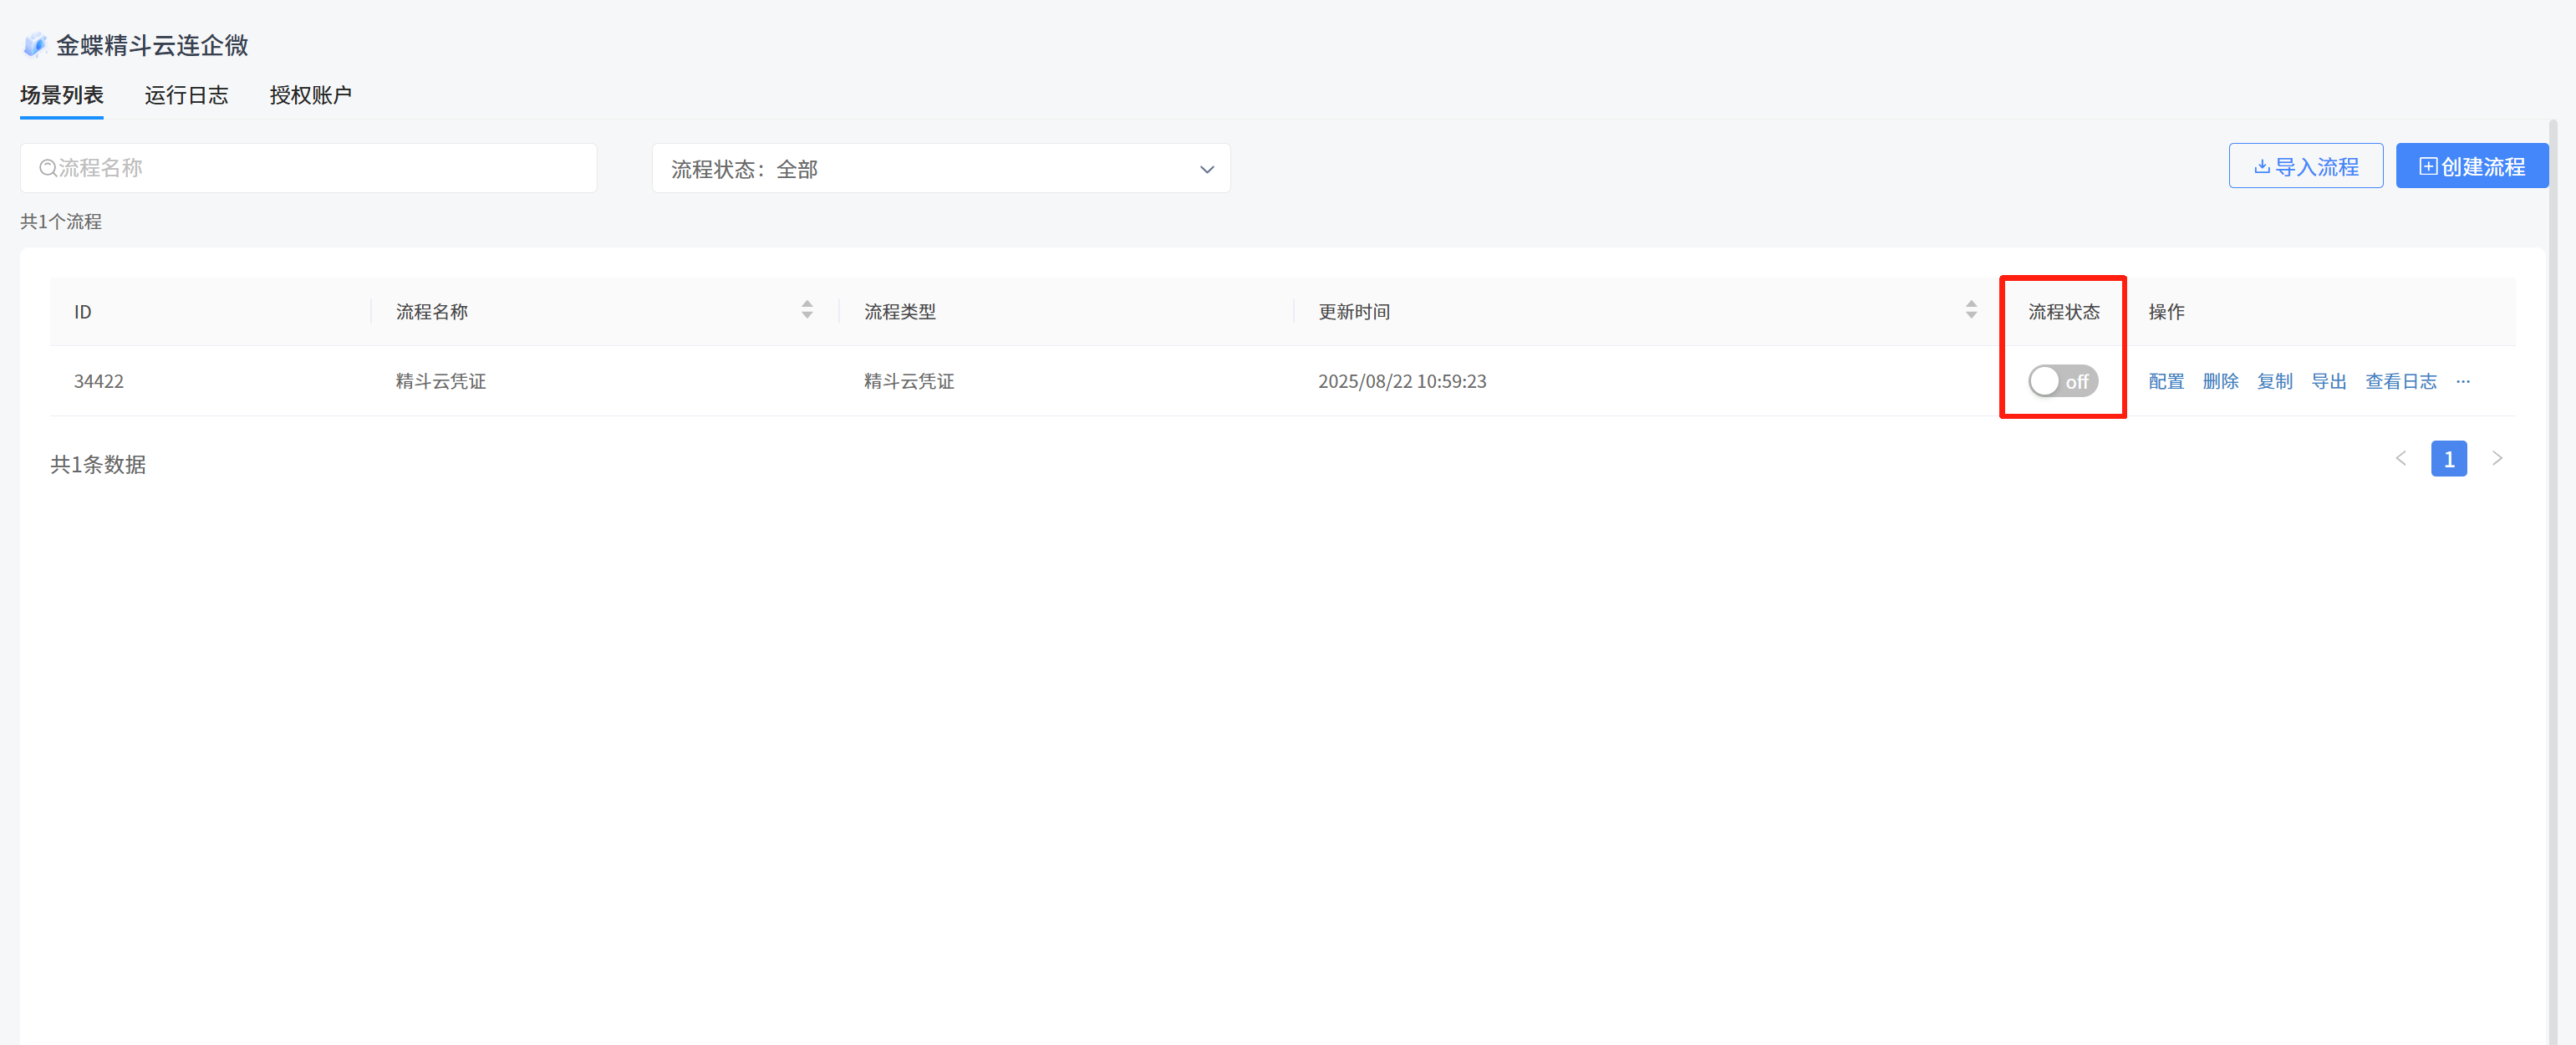The height and width of the screenshot is (1045, 2576).
Task: Click the chevron arrow of status filter
Action: 1206,169
